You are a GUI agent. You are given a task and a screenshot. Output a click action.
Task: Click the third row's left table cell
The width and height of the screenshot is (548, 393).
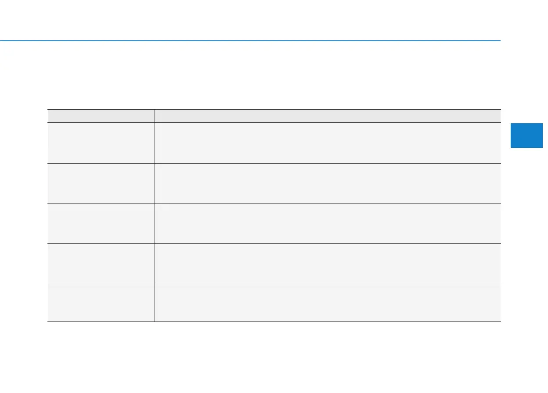[x=101, y=224]
